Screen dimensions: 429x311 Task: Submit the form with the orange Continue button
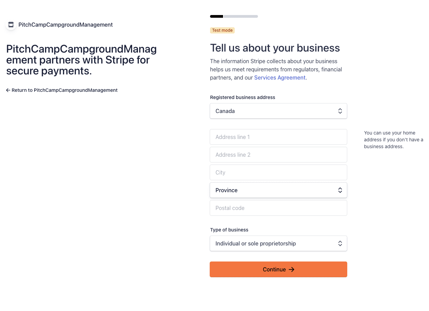pos(278,269)
